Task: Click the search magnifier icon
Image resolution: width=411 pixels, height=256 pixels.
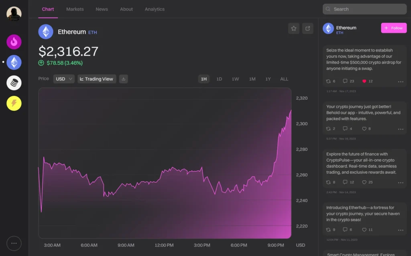Action: click(x=328, y=9)
